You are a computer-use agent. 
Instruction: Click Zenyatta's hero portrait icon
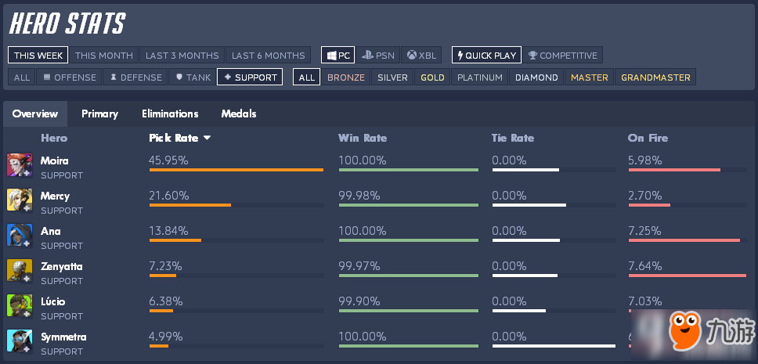(20, 271)
